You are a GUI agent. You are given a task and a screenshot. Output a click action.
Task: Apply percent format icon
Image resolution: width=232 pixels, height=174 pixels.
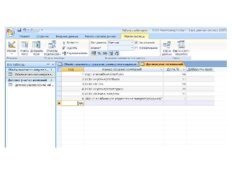(x=99, y=53)
